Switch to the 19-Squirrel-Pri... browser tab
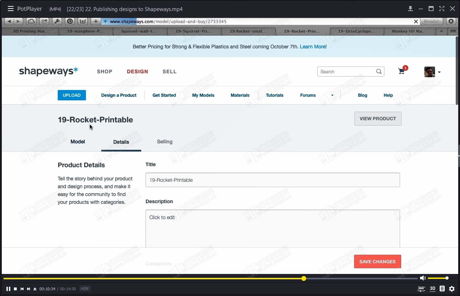Screen dimensions: 460x296 point(194,31)
